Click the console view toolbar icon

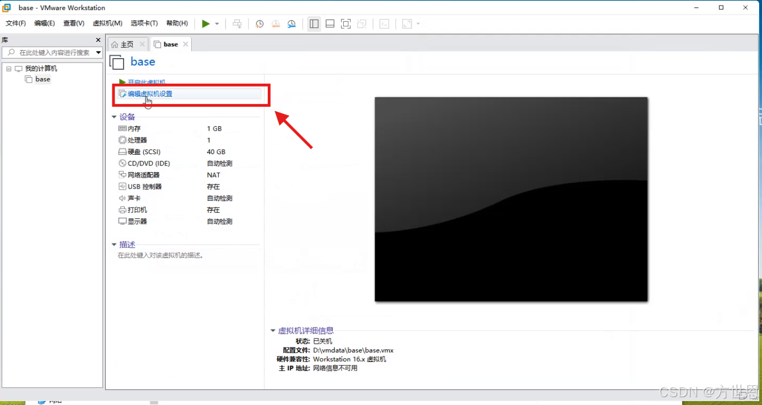click(x=384, y=23)
